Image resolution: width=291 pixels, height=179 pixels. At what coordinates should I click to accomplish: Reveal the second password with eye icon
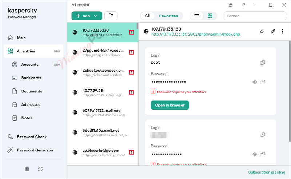coord(255,154)
